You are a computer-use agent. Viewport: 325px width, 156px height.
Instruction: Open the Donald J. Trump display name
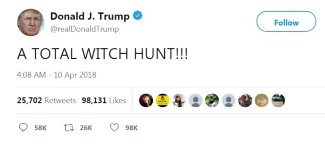tap(90, 16)
